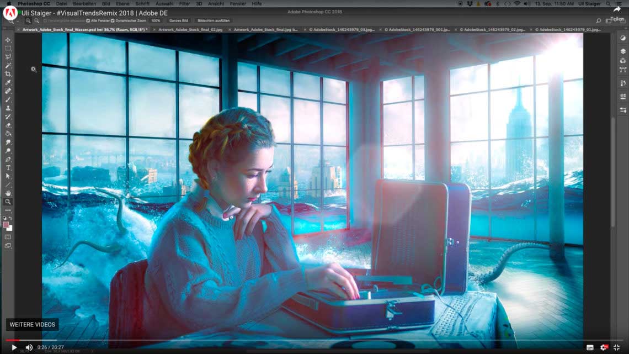Viewport: 629px width, 354px height.
Task: Click Zoom Out mode in options bar
Action: point(36,20)
